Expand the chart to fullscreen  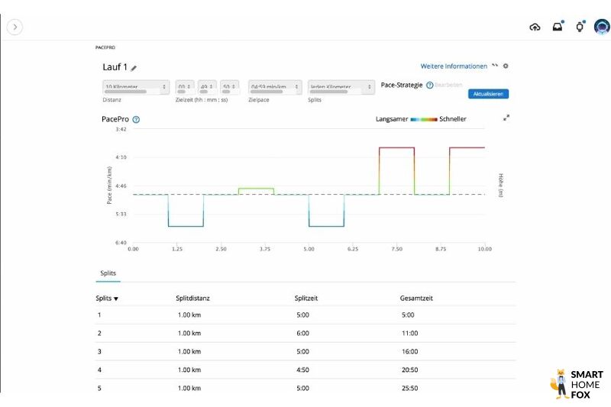(506, 118)
